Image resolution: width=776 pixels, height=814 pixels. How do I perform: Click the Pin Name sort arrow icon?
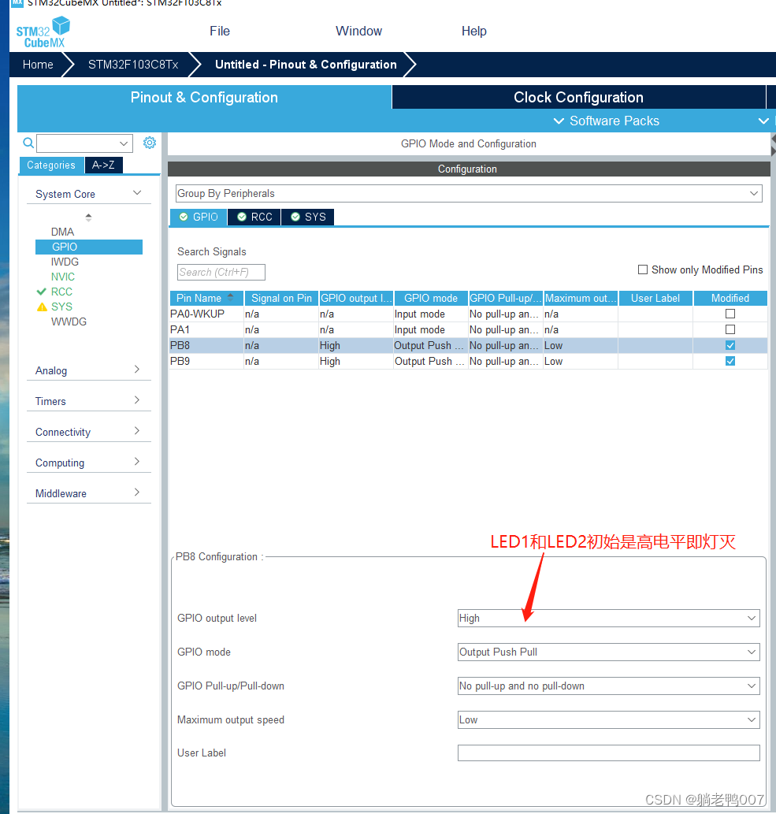[x=231, y=297]
